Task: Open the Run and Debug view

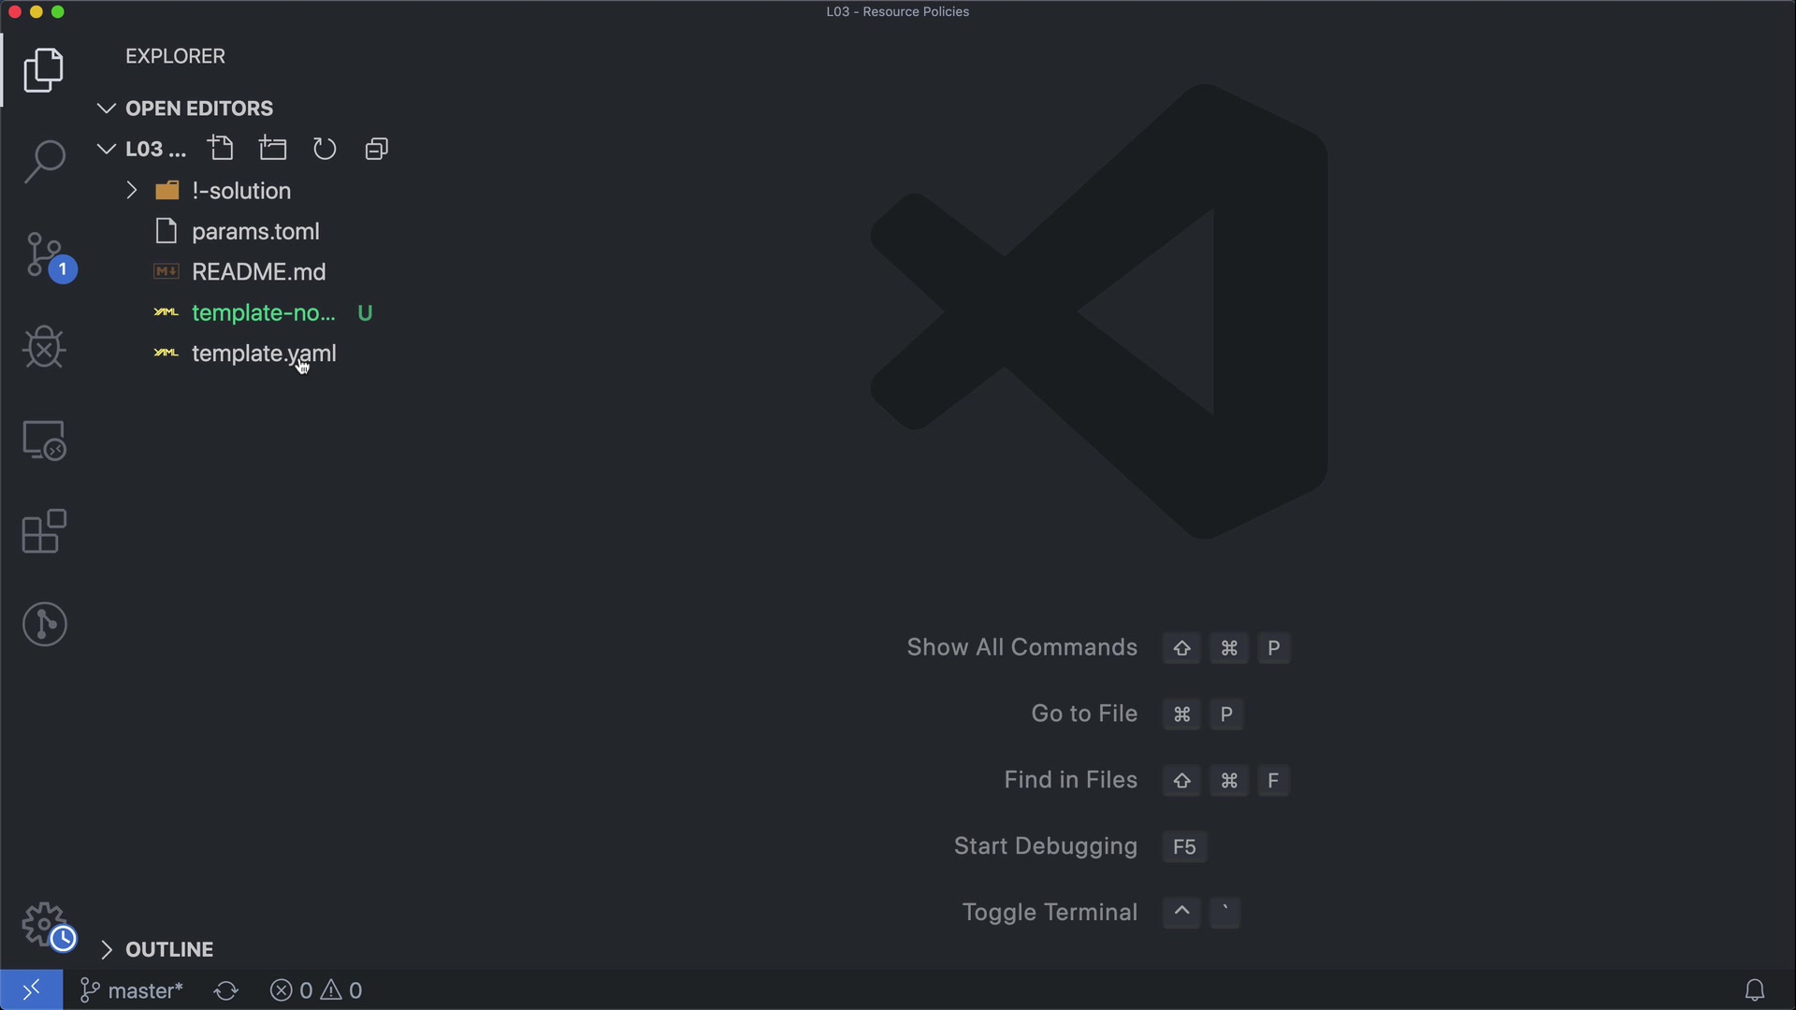Action: click(x=44, y=347)
